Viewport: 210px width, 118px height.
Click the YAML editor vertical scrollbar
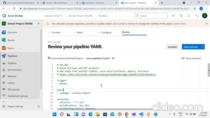(x=209, y=70)
